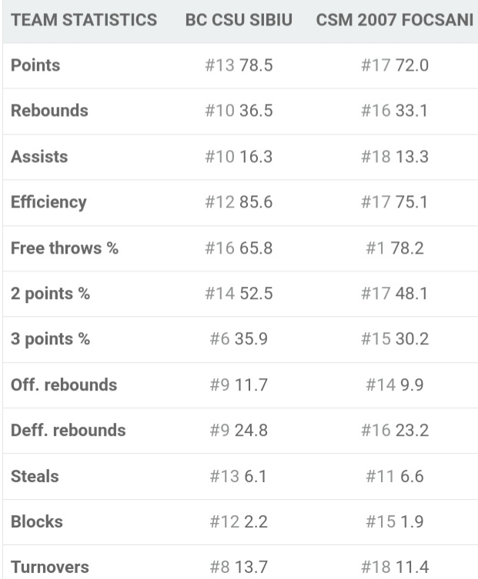
Task: Select the TEAM STATISTICS column header
Action: point(84,20)
